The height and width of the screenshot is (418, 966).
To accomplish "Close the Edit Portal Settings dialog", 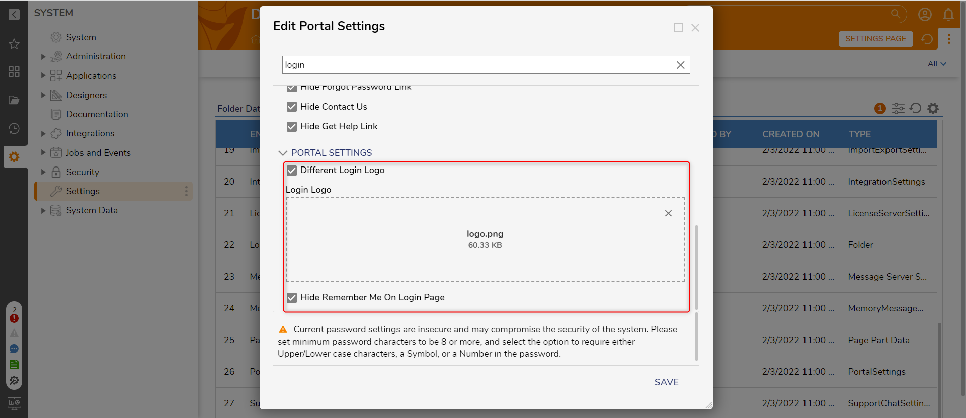I will pyautogui.click(x=695, y=28).
